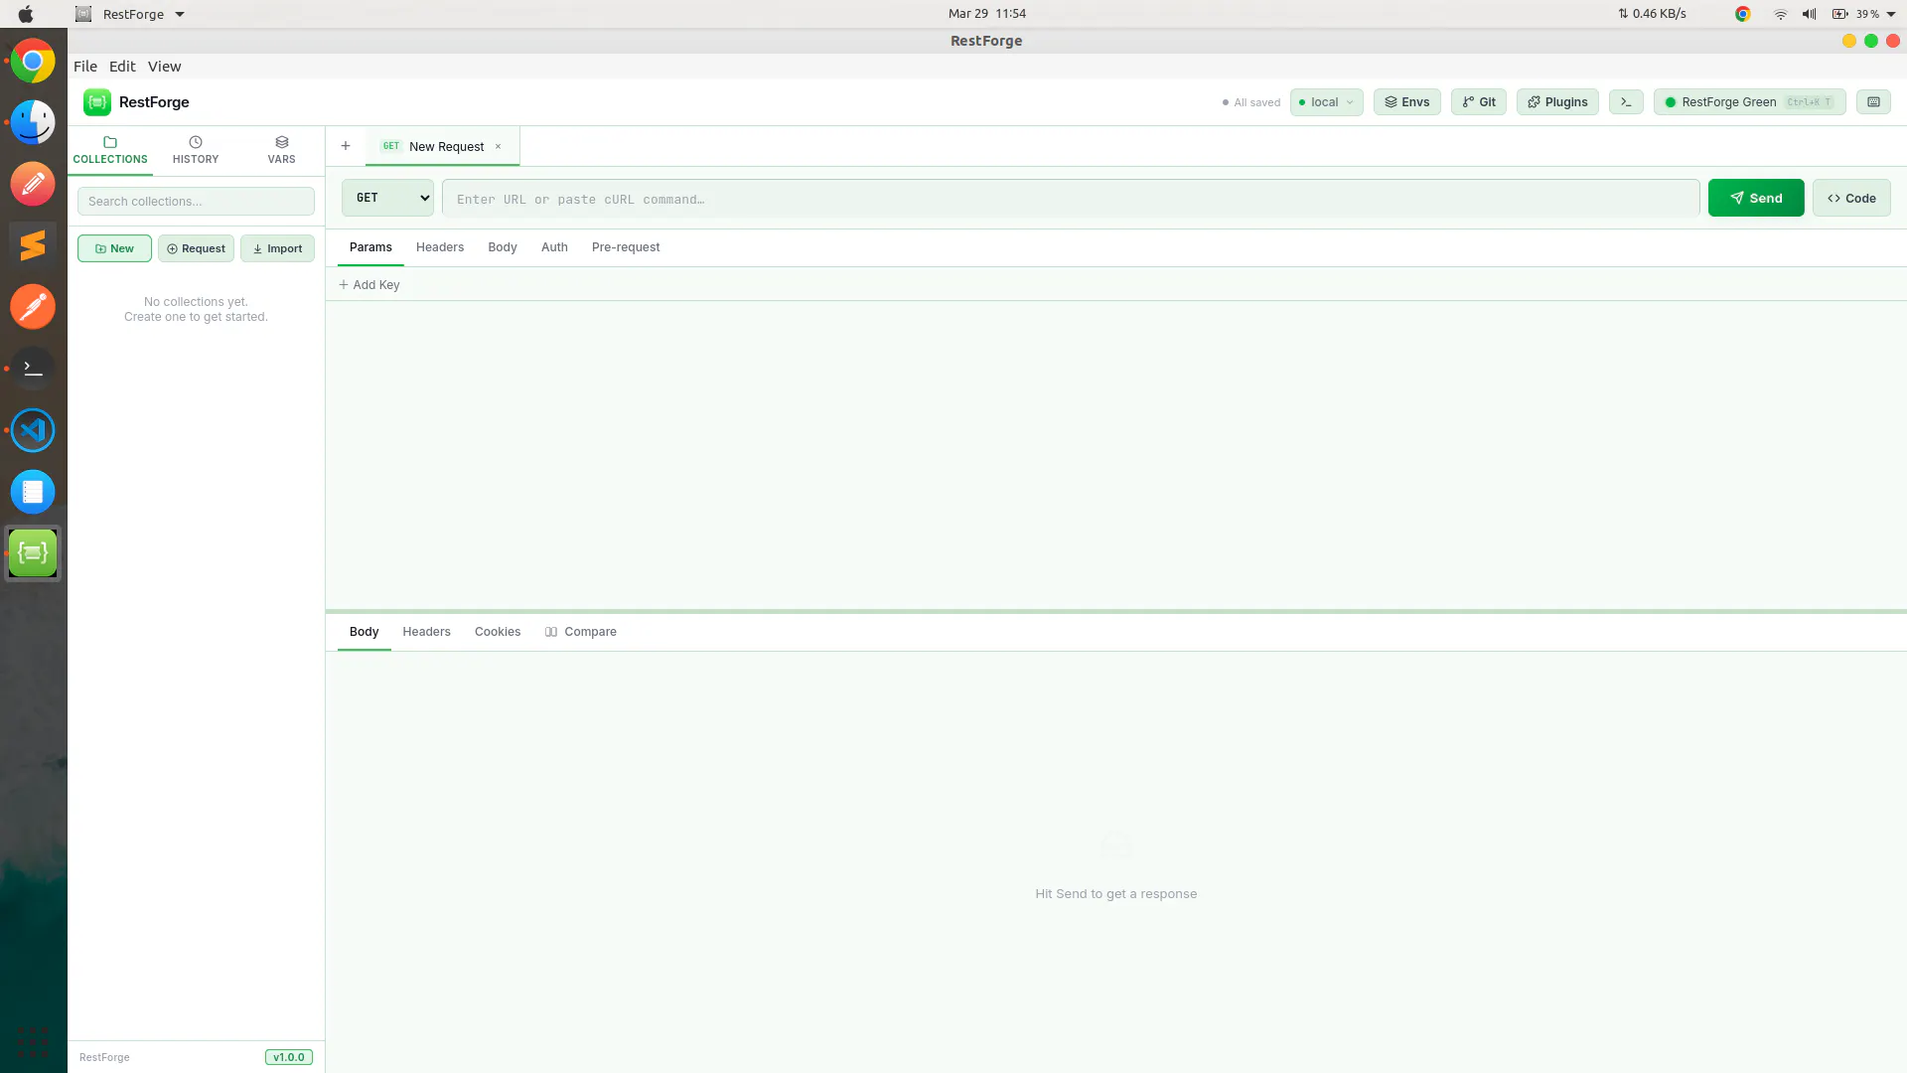1907x1073 pixels.
Task: Click the 'RestForge' label in sidebar footer
Action: tap(104, 1057)
